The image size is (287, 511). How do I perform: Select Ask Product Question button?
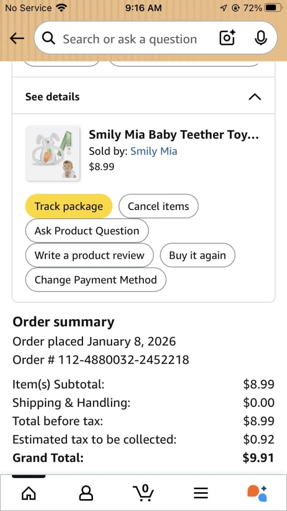[87, 231]
